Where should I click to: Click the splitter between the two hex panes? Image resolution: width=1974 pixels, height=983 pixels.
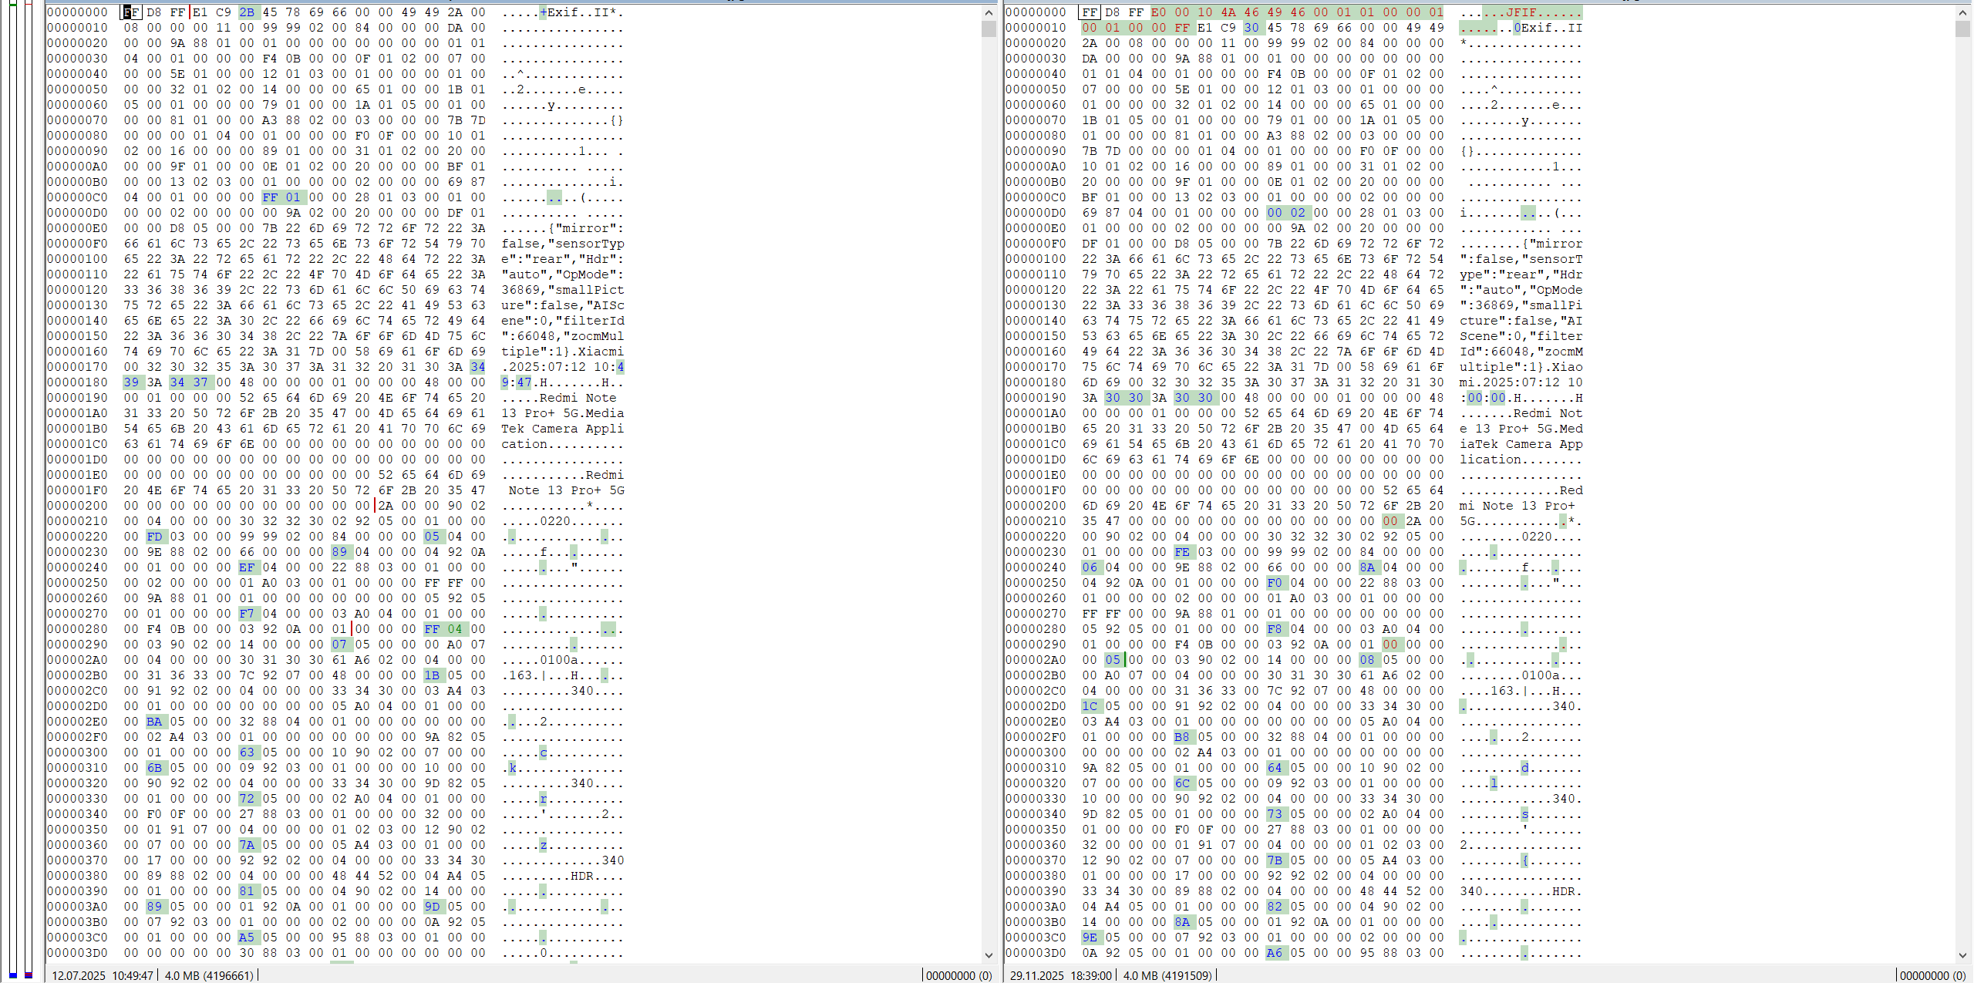coord(1001,486)
